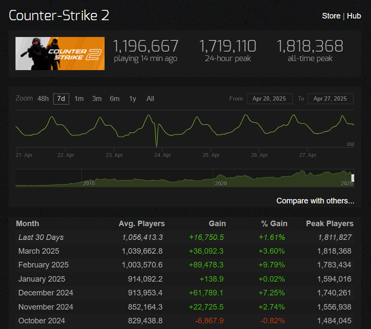Click average players value 1,056,413.3
The width and height of the screenshot is (371, 329).
click(142, 237)
